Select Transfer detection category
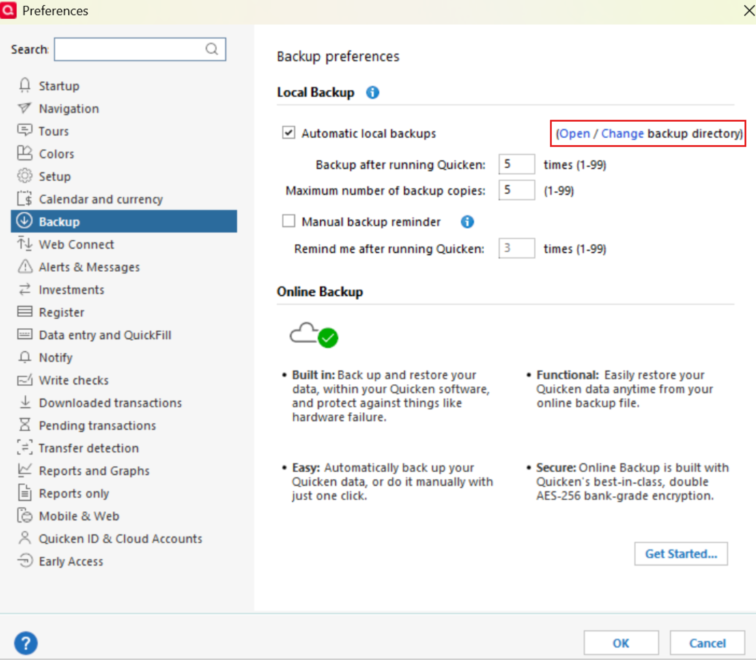The width and height of the screenshot is (756, 660). [x=89, y=448]
